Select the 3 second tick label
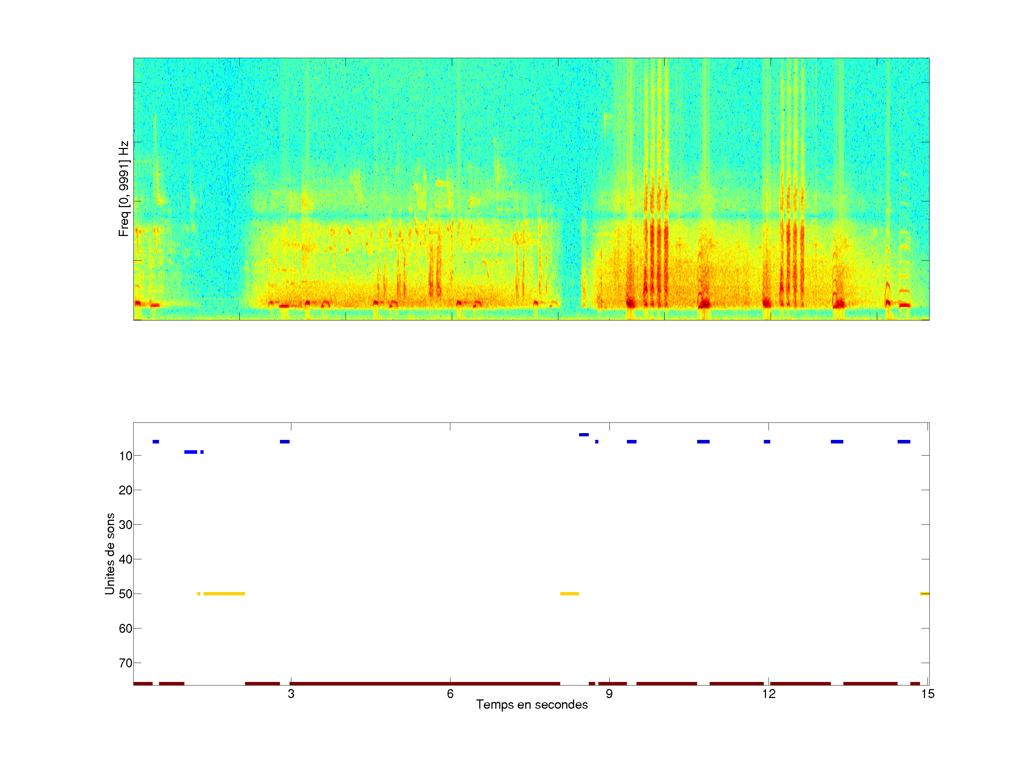This screenshot has height=770, width=1027. pyautogui.click(x=291, y=694)
